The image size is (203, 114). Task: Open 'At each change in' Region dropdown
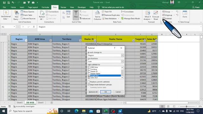pos(122,55)
